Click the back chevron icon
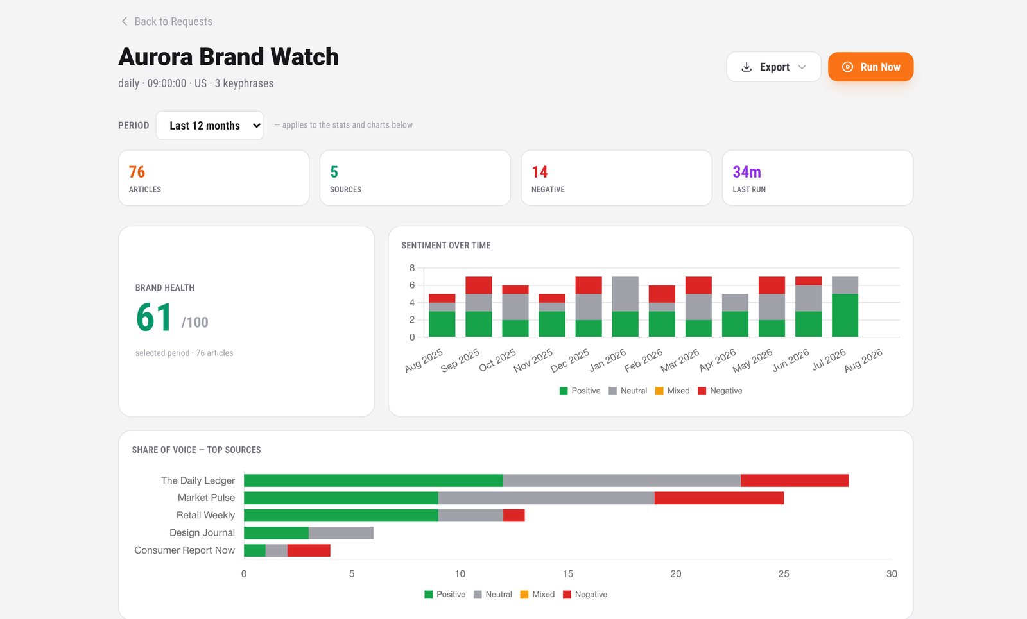This screenshot has height=619, width=1027. pyautogui.click(x=125, y=21)
